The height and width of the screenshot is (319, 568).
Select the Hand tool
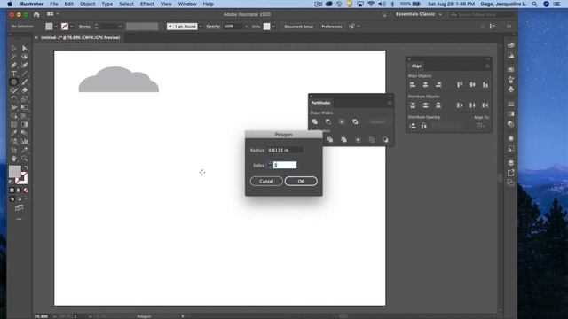14,159
